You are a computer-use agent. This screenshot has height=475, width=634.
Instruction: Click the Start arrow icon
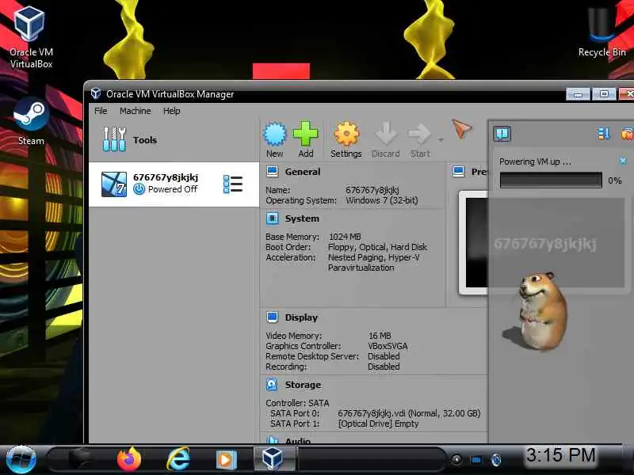(420, 139)
